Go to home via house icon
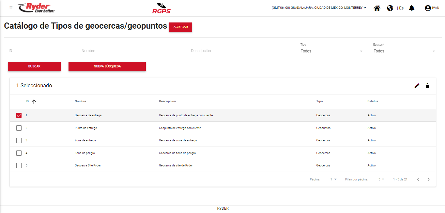Screen dimensions: 445x213 [x=377, y=8]
